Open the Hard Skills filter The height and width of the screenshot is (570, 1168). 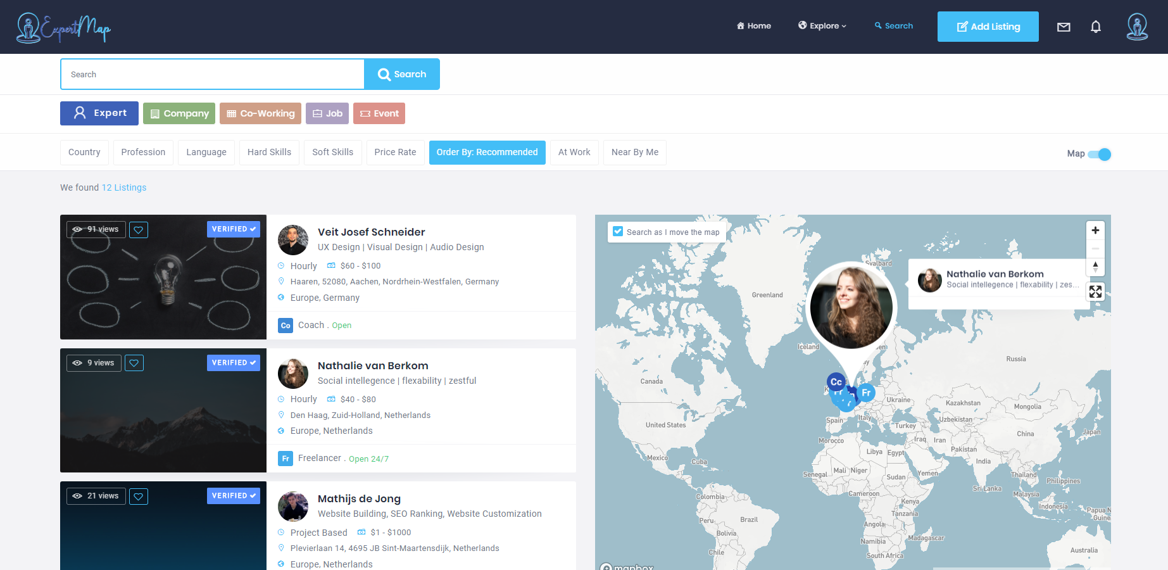[269, 152]
